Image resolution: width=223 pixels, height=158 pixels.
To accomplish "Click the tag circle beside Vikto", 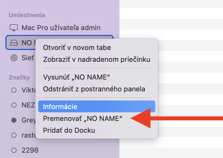I will click(x=14, y=90).
